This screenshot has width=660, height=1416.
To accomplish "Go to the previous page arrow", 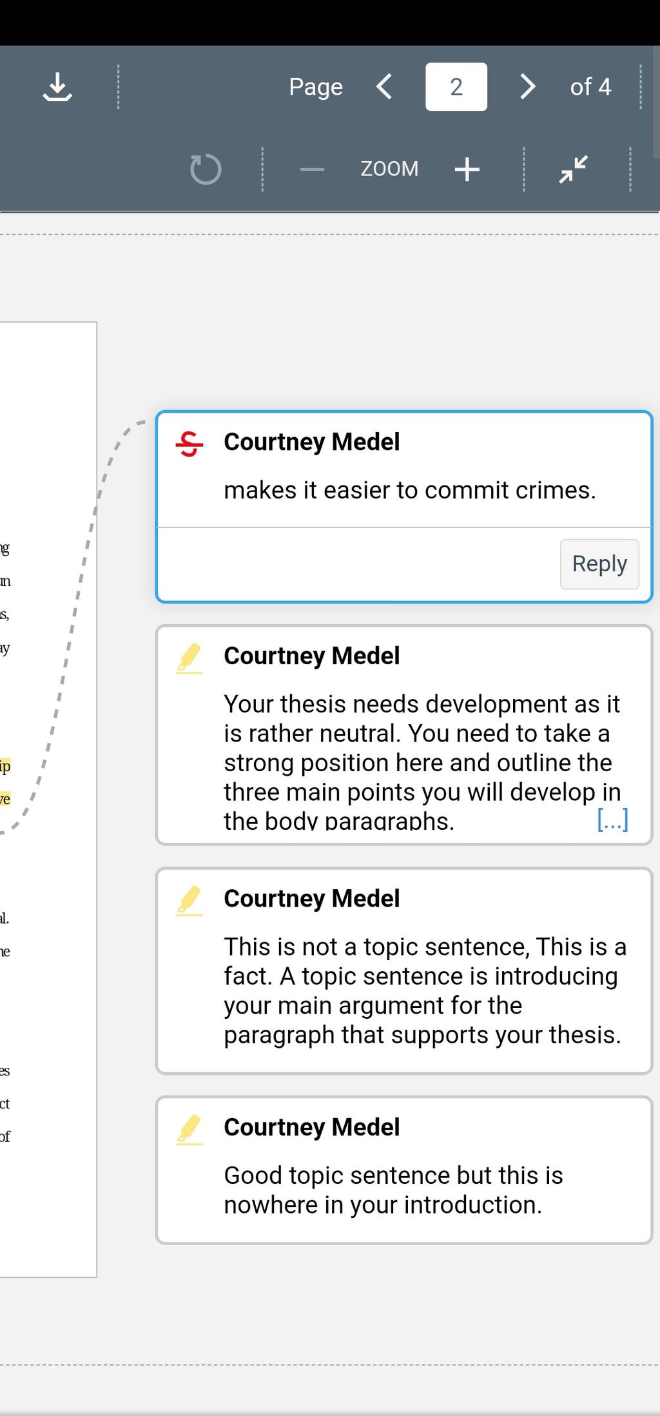I will tap(384, 86).
